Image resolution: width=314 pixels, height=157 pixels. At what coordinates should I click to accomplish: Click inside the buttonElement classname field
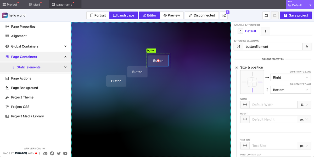tap(272, 47)
